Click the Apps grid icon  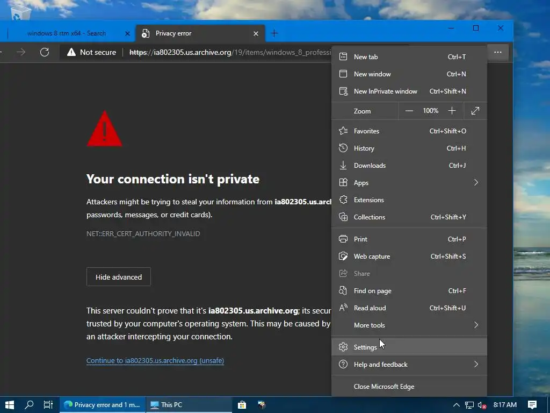coord(343,182)
